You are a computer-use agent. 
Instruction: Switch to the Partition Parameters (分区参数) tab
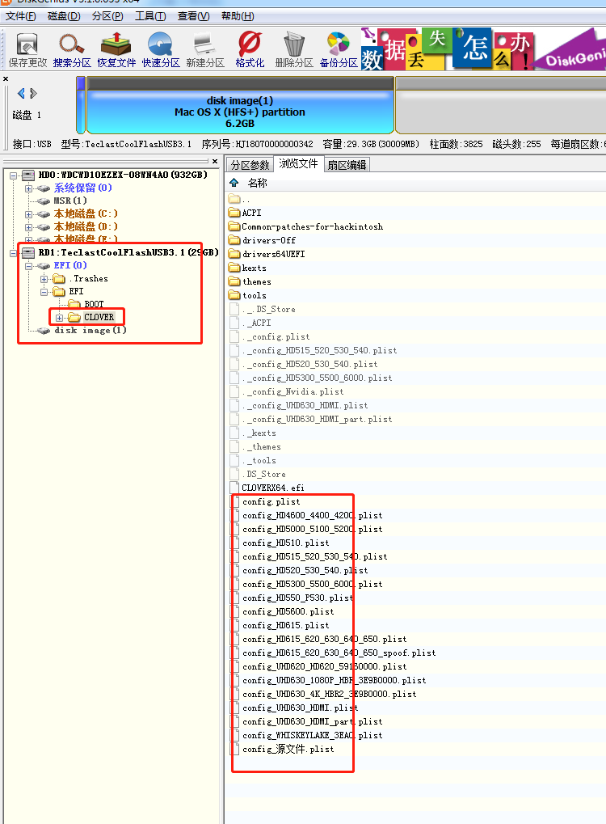(250, 165)
